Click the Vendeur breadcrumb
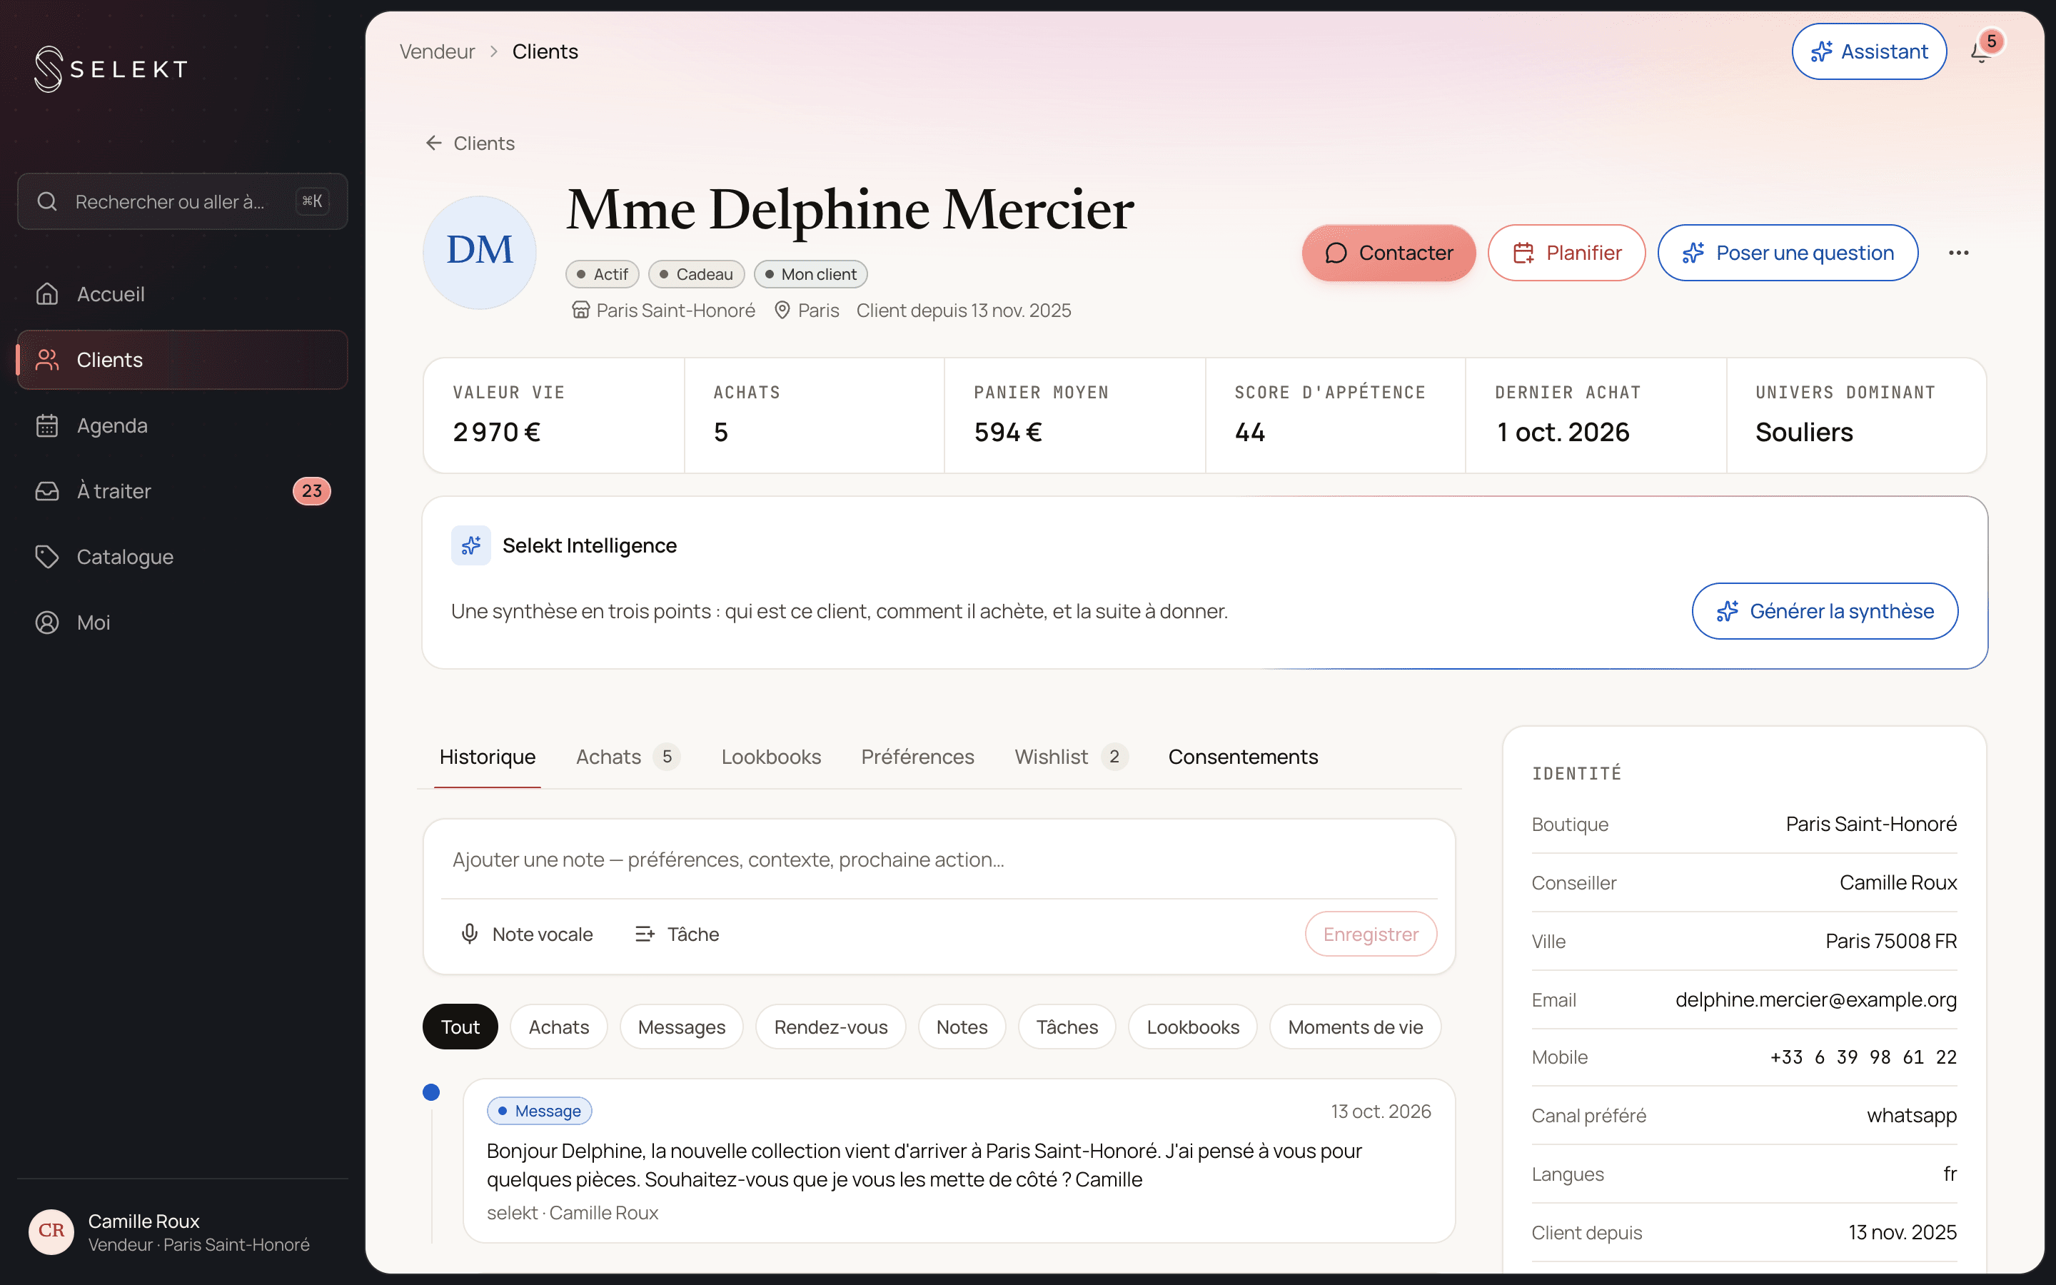Viewport: 2056px width, 1285px height. 438,51
